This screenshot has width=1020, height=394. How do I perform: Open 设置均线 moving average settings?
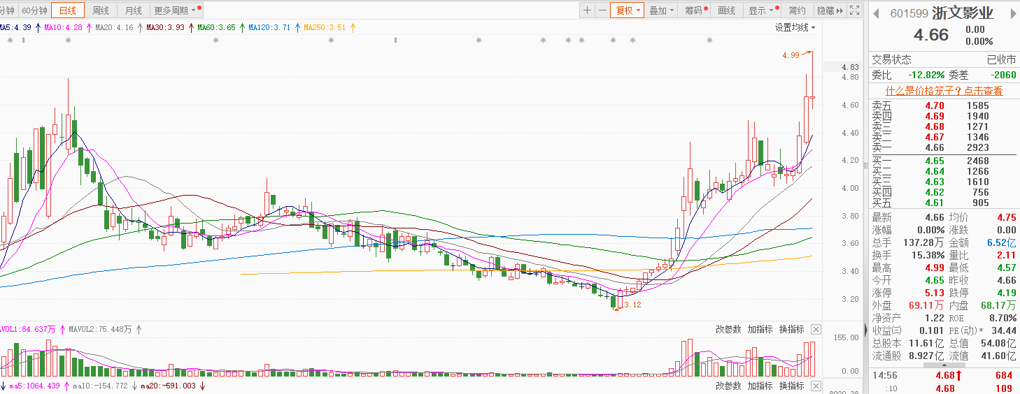tap(795, 27)
